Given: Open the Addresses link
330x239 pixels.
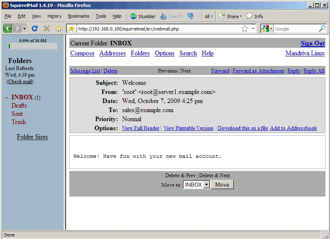Looking at the screenshot, I should [112, 53].
